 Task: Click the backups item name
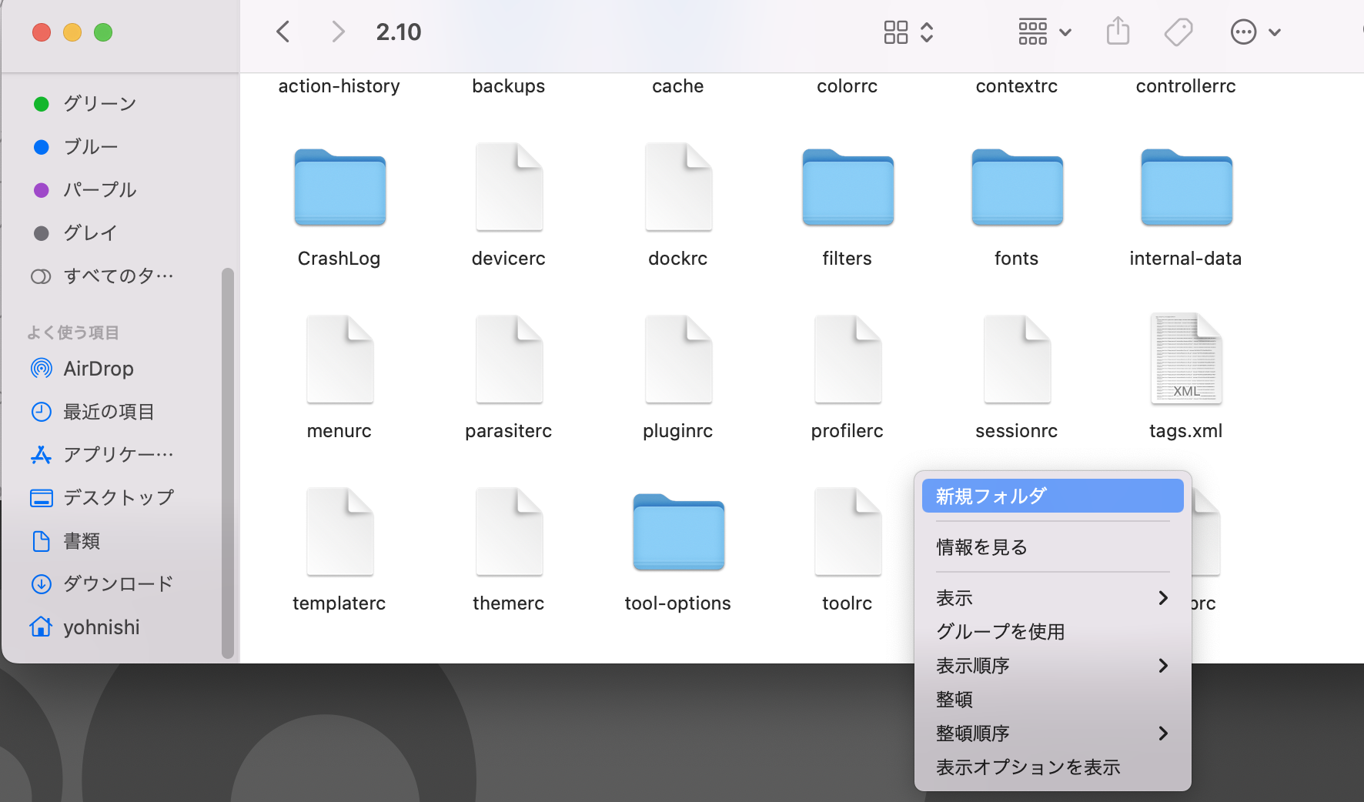click(x=509, y=85)
